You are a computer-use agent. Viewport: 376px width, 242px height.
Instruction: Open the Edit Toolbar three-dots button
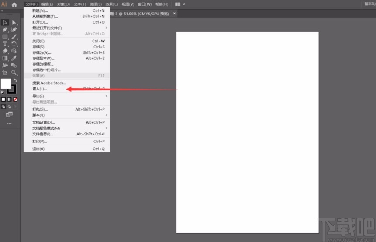pyautogui.click(x=9, y=124)
